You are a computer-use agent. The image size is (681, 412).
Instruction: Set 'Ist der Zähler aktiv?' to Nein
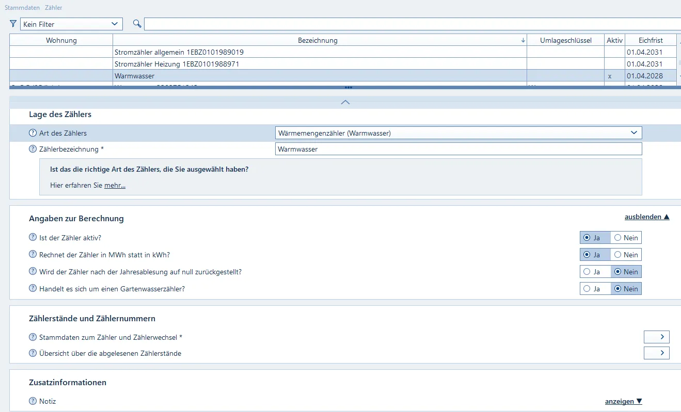pyautogui.click(x=618, y=238)
